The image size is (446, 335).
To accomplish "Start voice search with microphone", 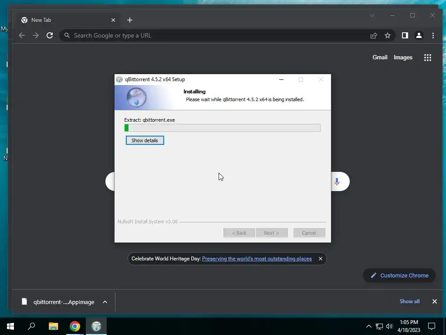I will point(337,181).
